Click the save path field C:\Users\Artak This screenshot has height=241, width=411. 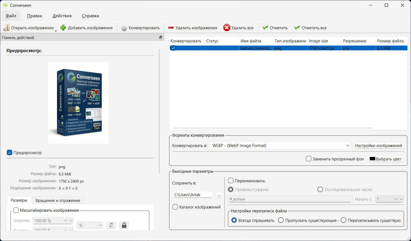(x=193, y=195)
